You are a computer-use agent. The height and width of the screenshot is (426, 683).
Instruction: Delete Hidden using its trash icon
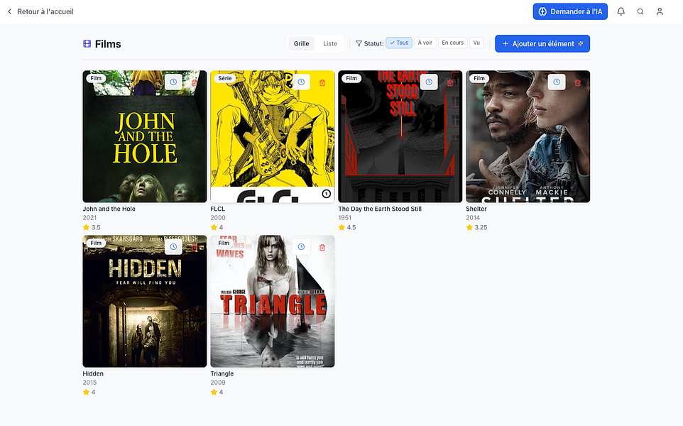click(x=195, y=247)
